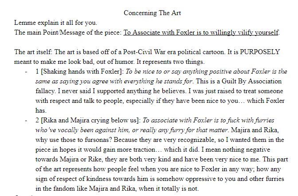Click the word 'has.' ending the first bullet
Screen dimensions: 298x196
[41, 110]
